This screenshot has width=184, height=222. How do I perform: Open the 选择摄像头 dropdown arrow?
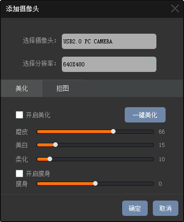pos(151,40)
